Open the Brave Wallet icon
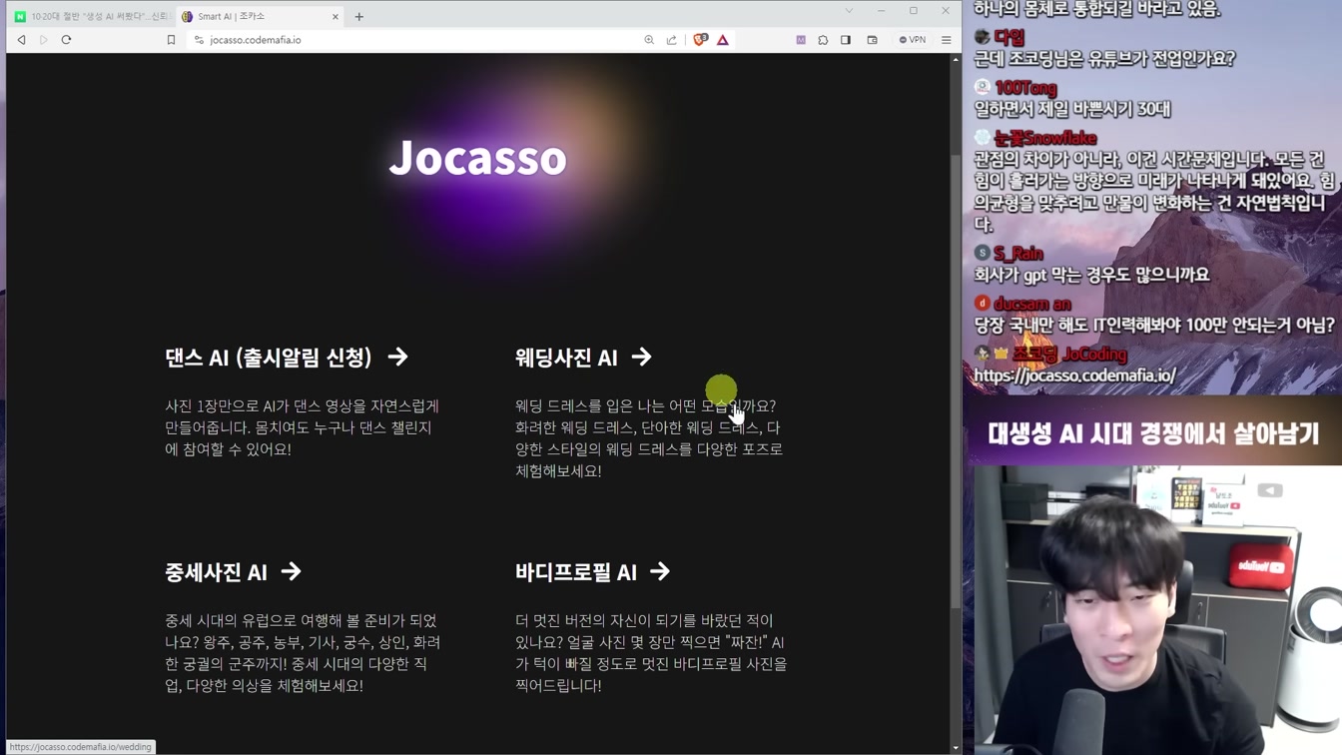 [x=872, y=40]
